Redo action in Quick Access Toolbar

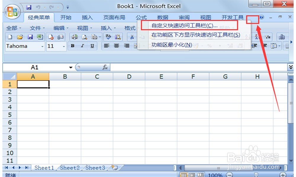pyautogui.click(x=51, y=7)
